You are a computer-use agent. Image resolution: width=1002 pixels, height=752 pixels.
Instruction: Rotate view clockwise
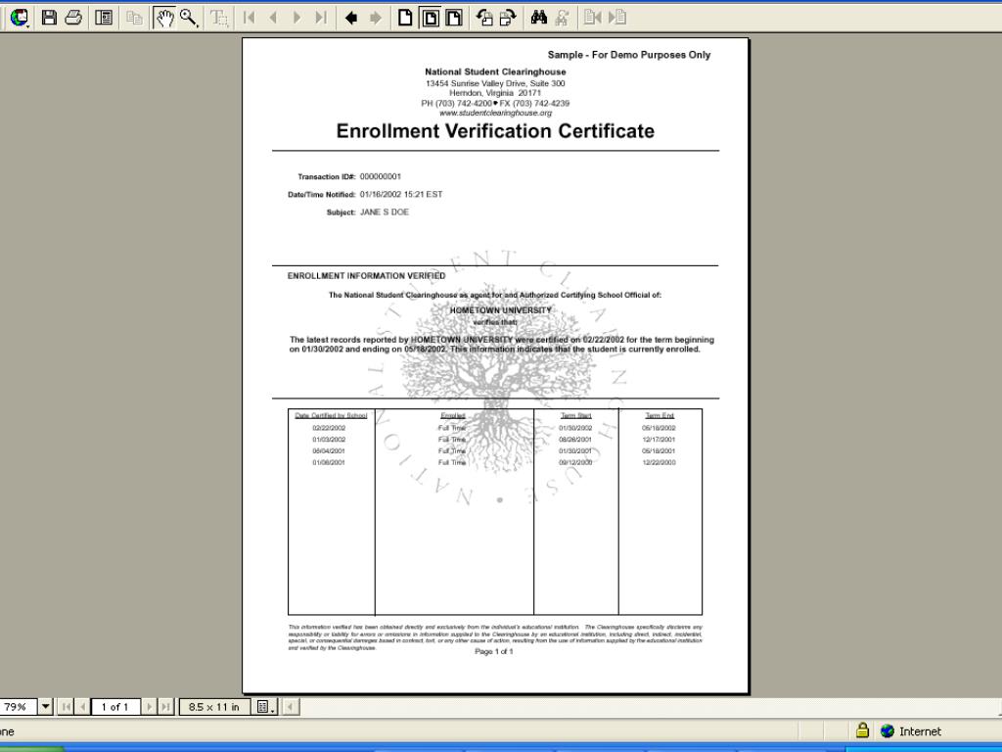pyautogui.click(x=508, y=18)
